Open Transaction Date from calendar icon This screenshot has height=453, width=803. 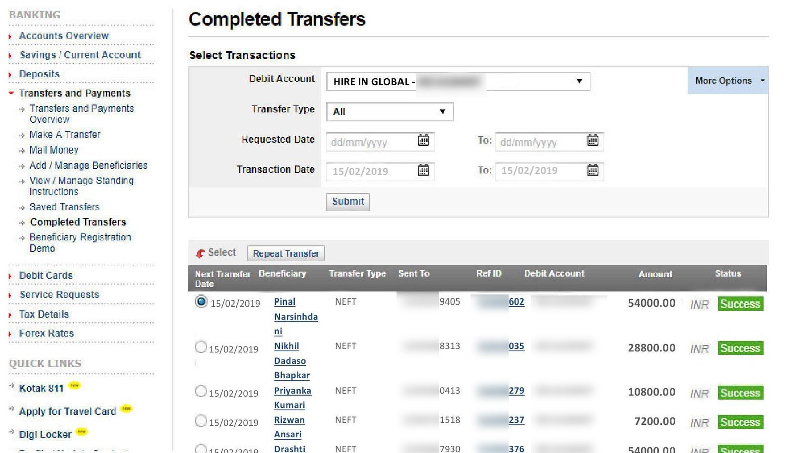[x=423, y=171]
